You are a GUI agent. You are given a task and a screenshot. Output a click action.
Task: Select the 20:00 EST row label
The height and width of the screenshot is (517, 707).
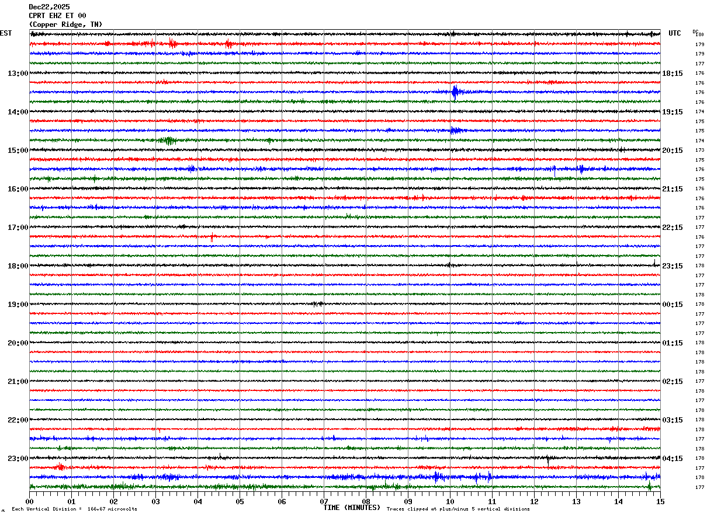[x=18, y=343]
